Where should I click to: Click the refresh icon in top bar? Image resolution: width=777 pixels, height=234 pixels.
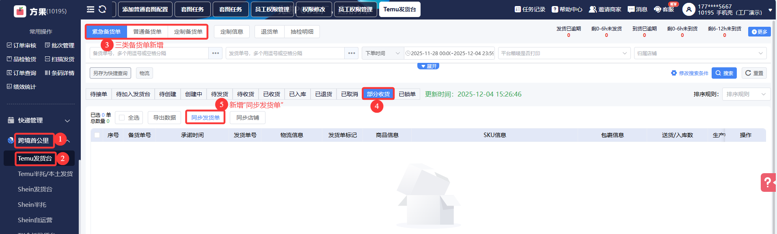pyautogui.click(x=102, y=9)
